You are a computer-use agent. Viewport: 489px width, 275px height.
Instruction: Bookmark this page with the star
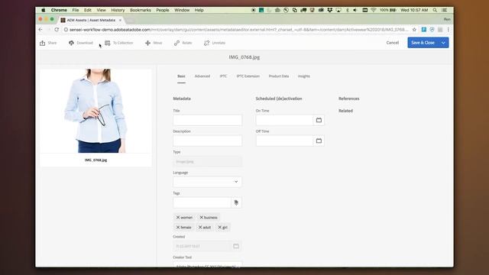[x=414, y=30]
